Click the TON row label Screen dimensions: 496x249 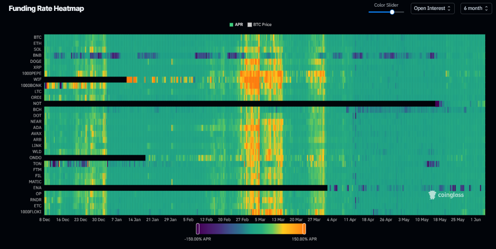(37, 163)
